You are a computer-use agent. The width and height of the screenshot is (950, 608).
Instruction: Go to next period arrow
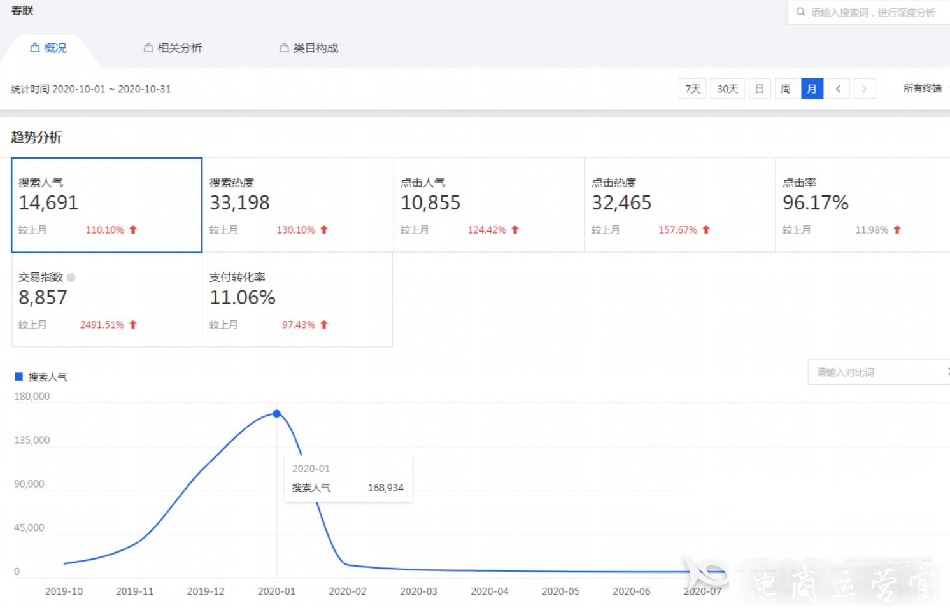click(x=864, y=88)
